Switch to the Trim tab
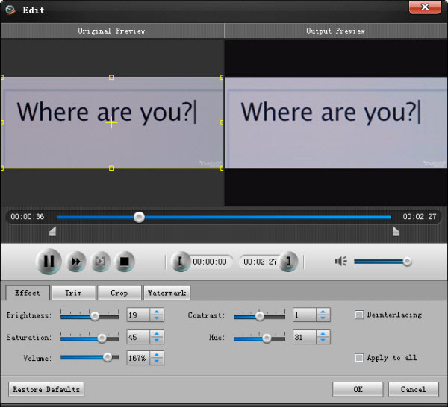Image resolution: width=448 pixels, height=407 pixels. (73, 293)
